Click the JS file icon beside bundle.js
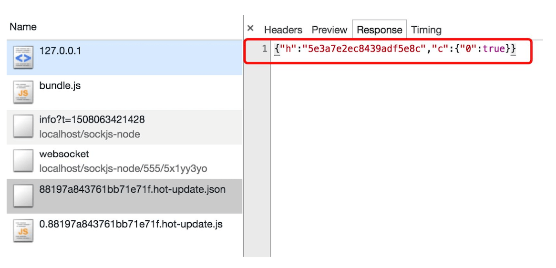556x268 pixels. (x=23, y=93)
